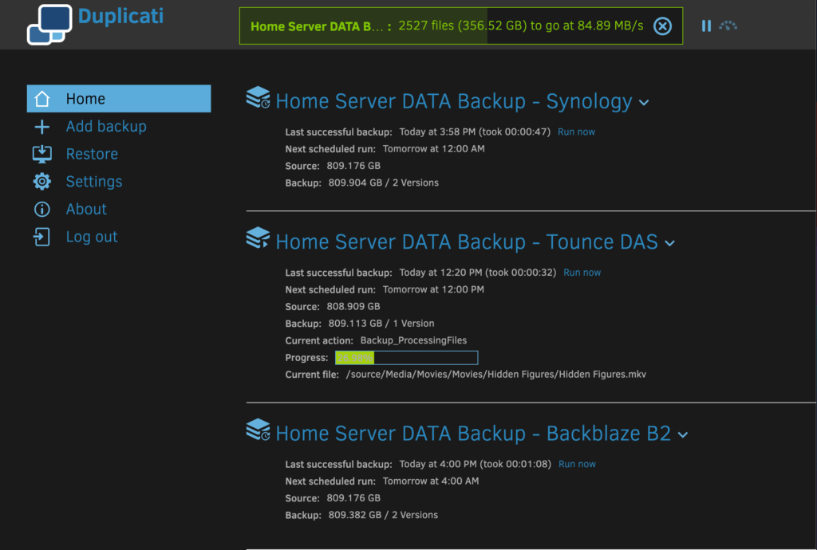Image resolution: width=817 pixels, height=550 pixels.
Task: Cancel the running backup task
Action: tap(662, 26)
